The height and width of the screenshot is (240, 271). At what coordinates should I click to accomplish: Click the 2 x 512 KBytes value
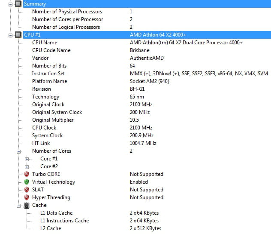(x=145, y=228)
